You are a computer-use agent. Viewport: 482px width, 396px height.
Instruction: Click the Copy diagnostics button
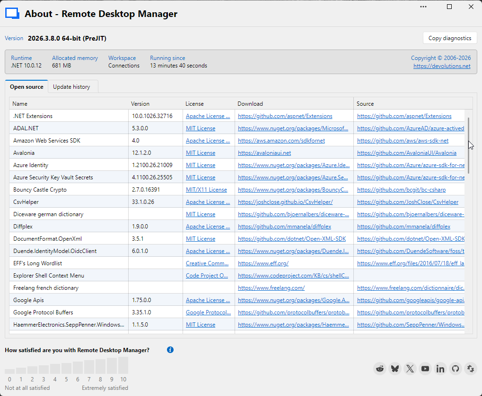point(450,38)
